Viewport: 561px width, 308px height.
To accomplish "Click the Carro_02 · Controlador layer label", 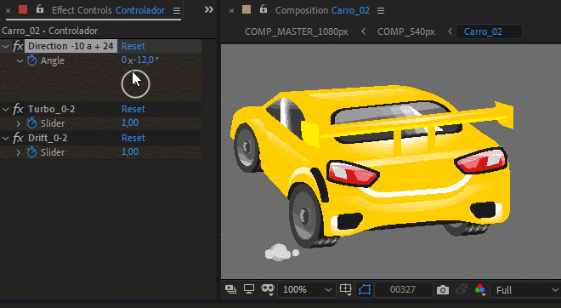I will click(50, 31).
